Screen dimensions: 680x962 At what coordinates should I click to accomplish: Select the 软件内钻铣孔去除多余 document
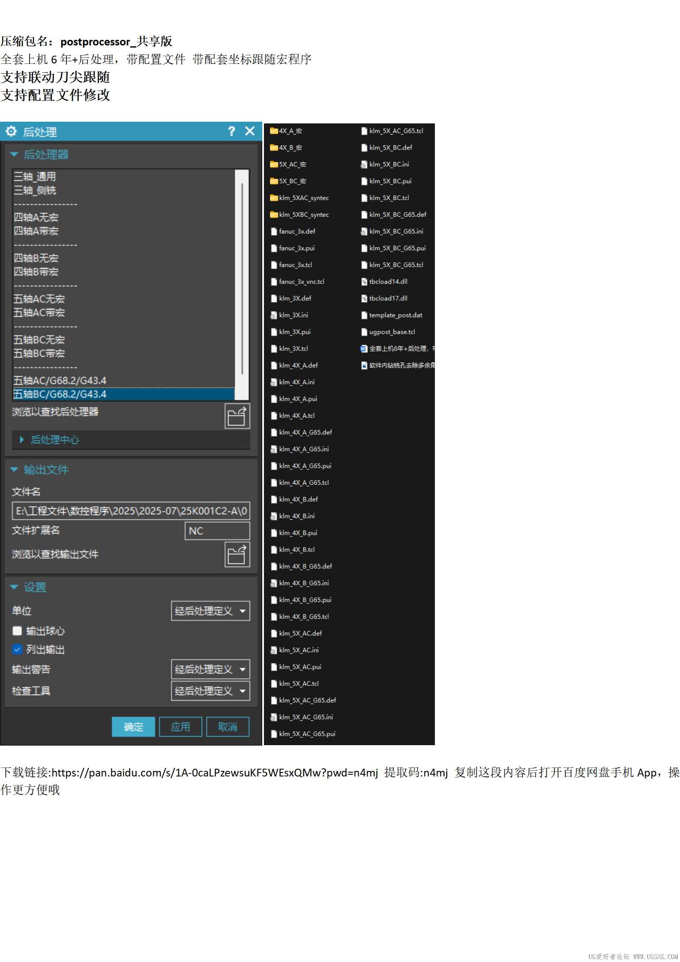(x=398, y=366)
